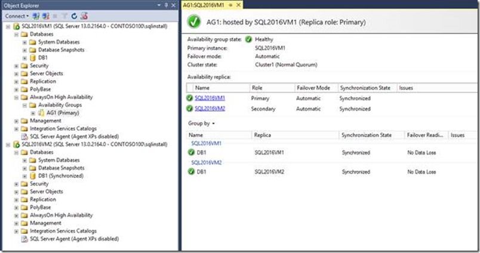Click the database Replica column header

(x=295, y=135)
